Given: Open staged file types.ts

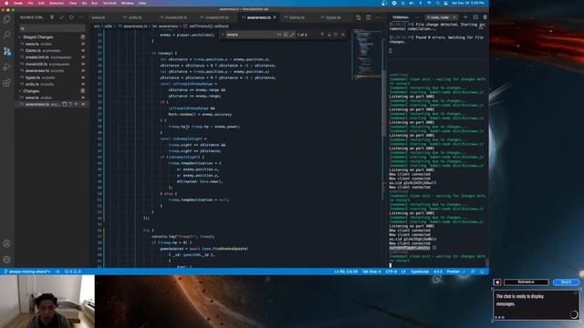Looking at the screenshot, I should (x=52, y=77).
